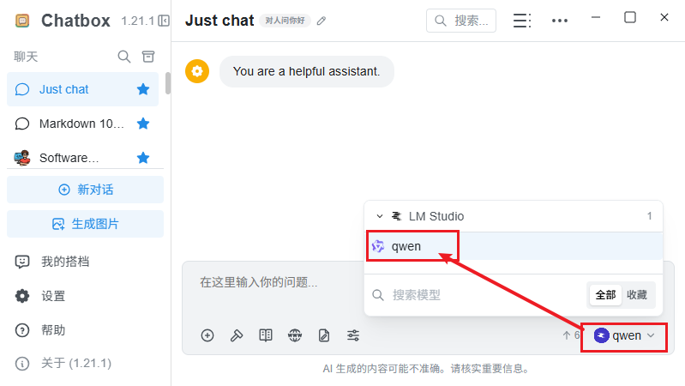Screen dimensions: 685x386
Task: Click the system prompt avatar gear icon
Action: (x=197, y=71)
